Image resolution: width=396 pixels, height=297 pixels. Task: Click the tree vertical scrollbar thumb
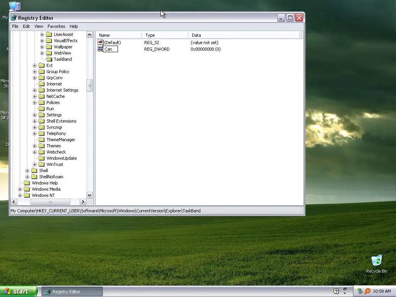90,85
